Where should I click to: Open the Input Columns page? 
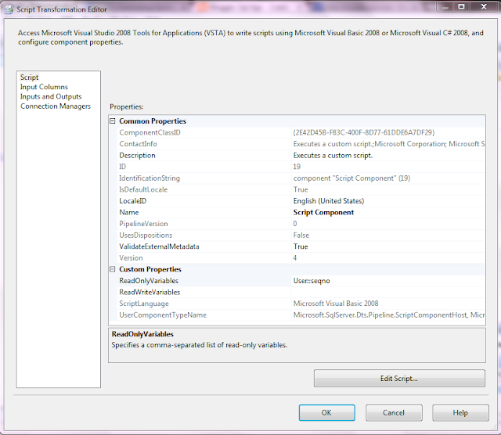point(44,87)
